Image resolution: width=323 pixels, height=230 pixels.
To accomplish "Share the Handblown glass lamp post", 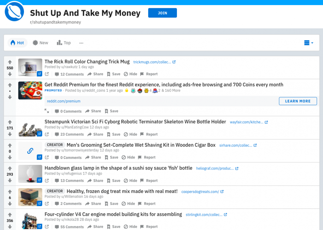I will tap(95, 181).
